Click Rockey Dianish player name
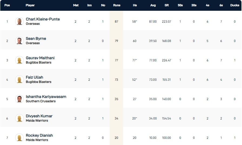 click(x=39, y=136)
